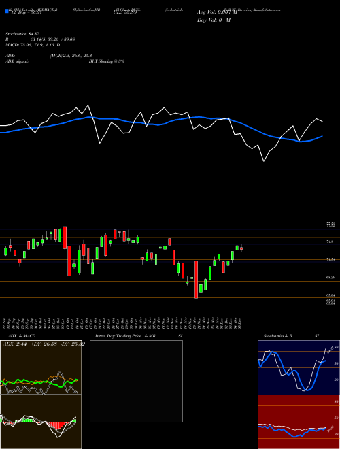This screenshot has height=449, width=340.
Task: Click the 68.29 price axis label
Action: pyautogui.click(x=331, y=277)
